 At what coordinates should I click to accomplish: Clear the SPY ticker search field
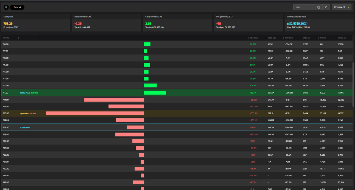(319, 7)
